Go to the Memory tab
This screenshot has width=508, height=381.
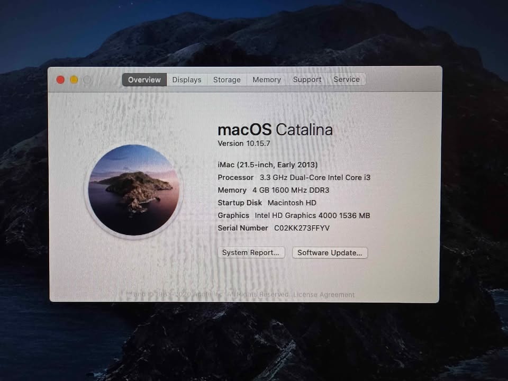[x=266, y=80]
